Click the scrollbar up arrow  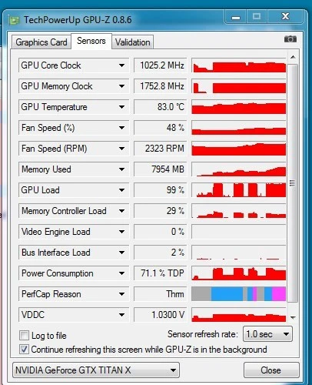293,57
